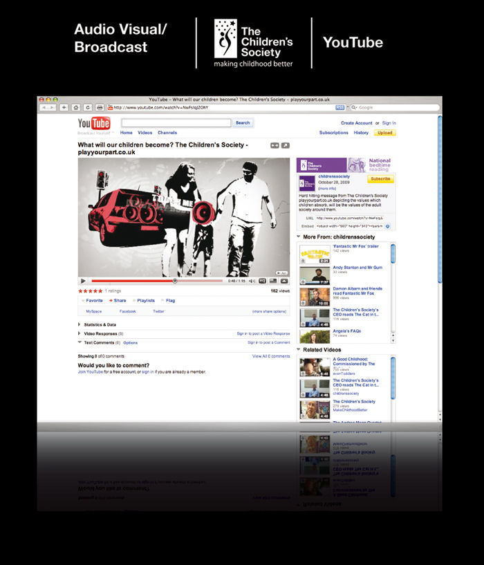Mute the video with the speaker icon
The image size is (484, 565).
coord(252,281)
